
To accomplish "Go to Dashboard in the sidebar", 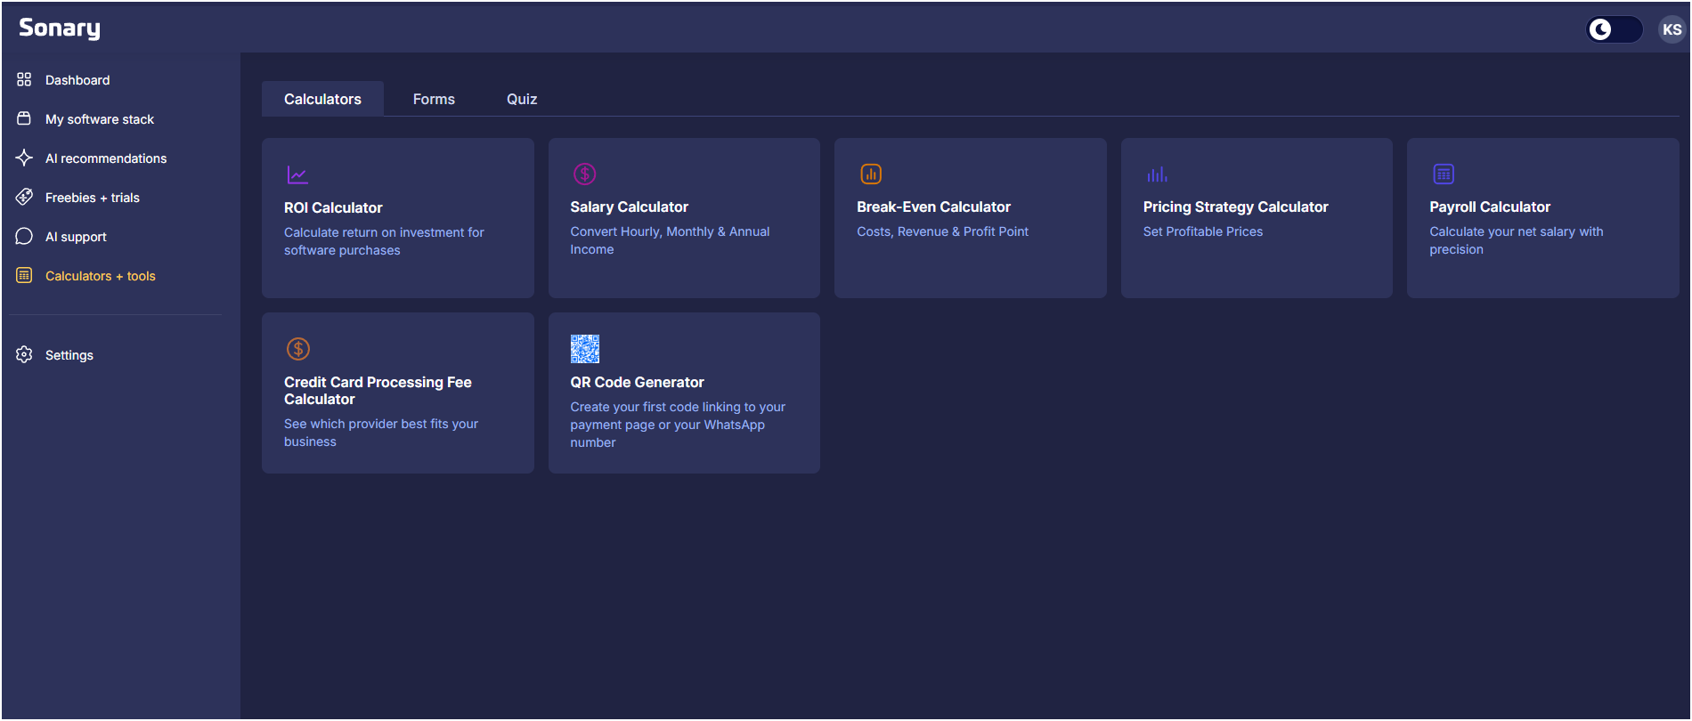I will [77, 80].
